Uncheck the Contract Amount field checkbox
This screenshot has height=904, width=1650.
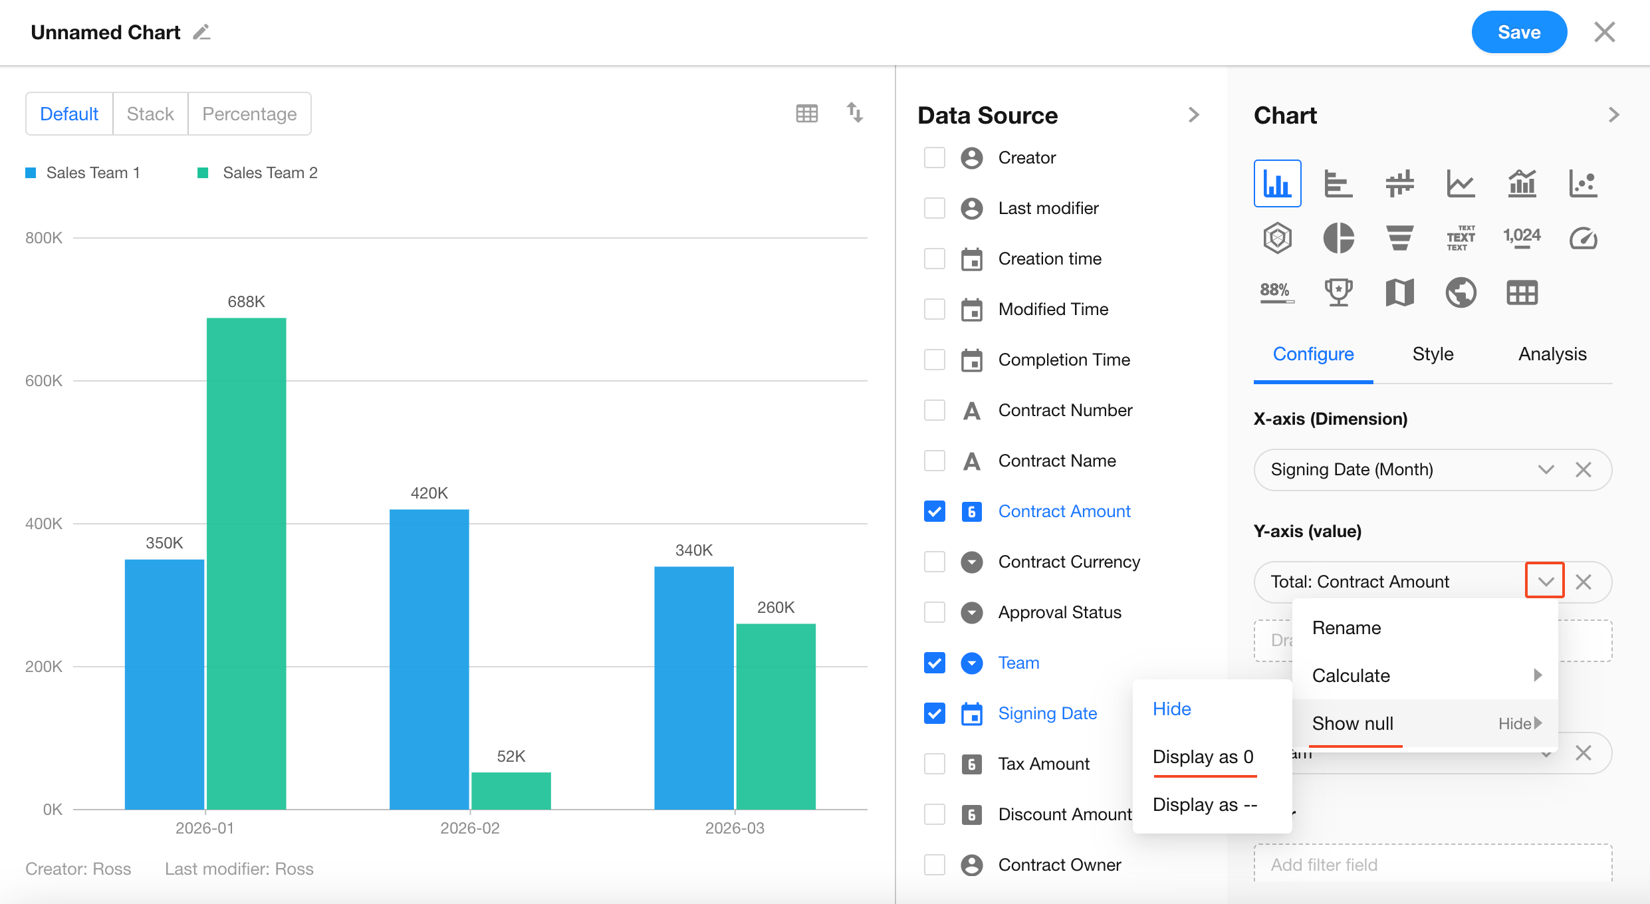point(935,511)
